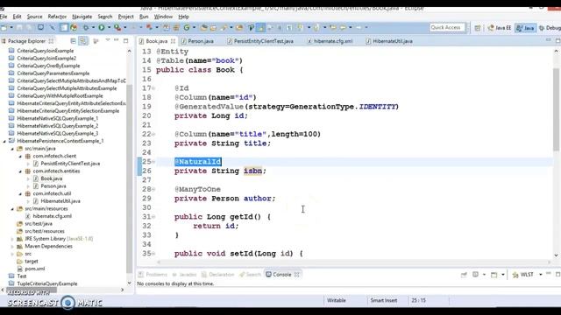Collapse the src/main/java folder
Image resolution: width=561 pixels, height=315 pixels.
[x=12, y=149]
